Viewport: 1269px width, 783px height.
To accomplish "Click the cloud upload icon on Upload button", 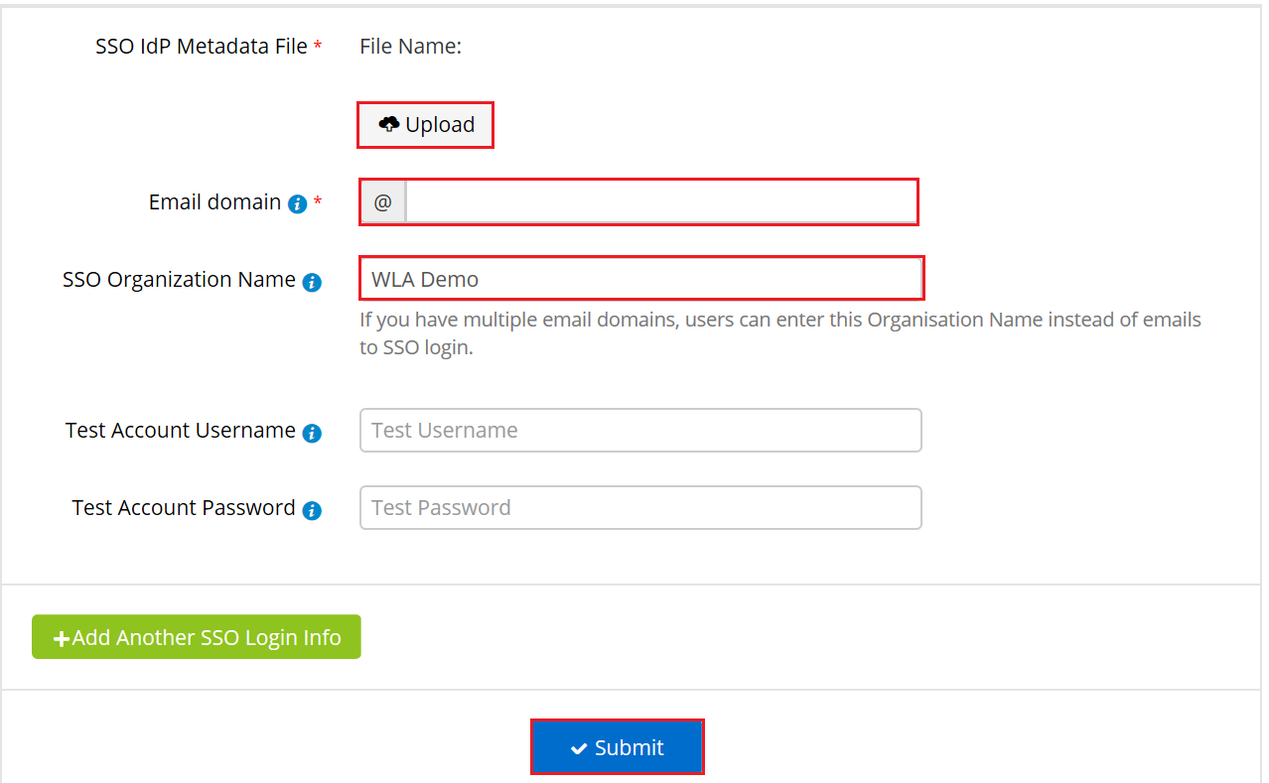I will [x=387, y=123].
